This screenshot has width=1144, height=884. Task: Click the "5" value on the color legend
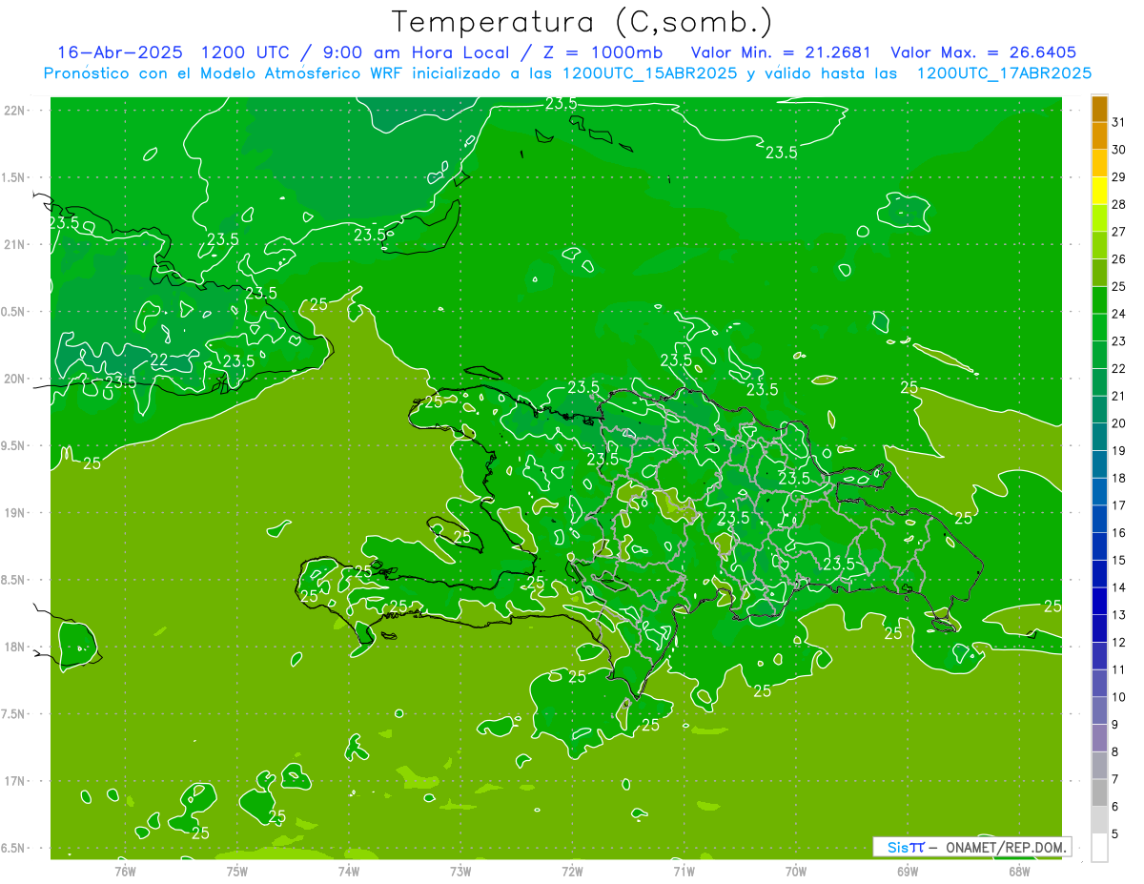pos(1116,834)
